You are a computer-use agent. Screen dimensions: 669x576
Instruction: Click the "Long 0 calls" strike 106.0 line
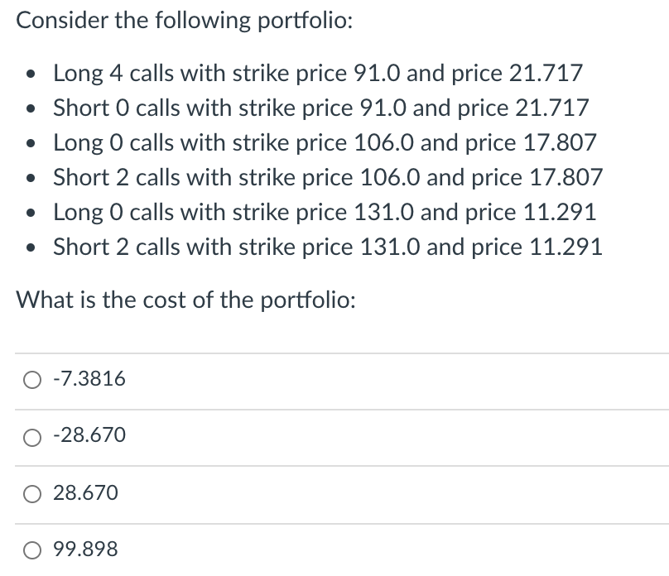point(325,142)
